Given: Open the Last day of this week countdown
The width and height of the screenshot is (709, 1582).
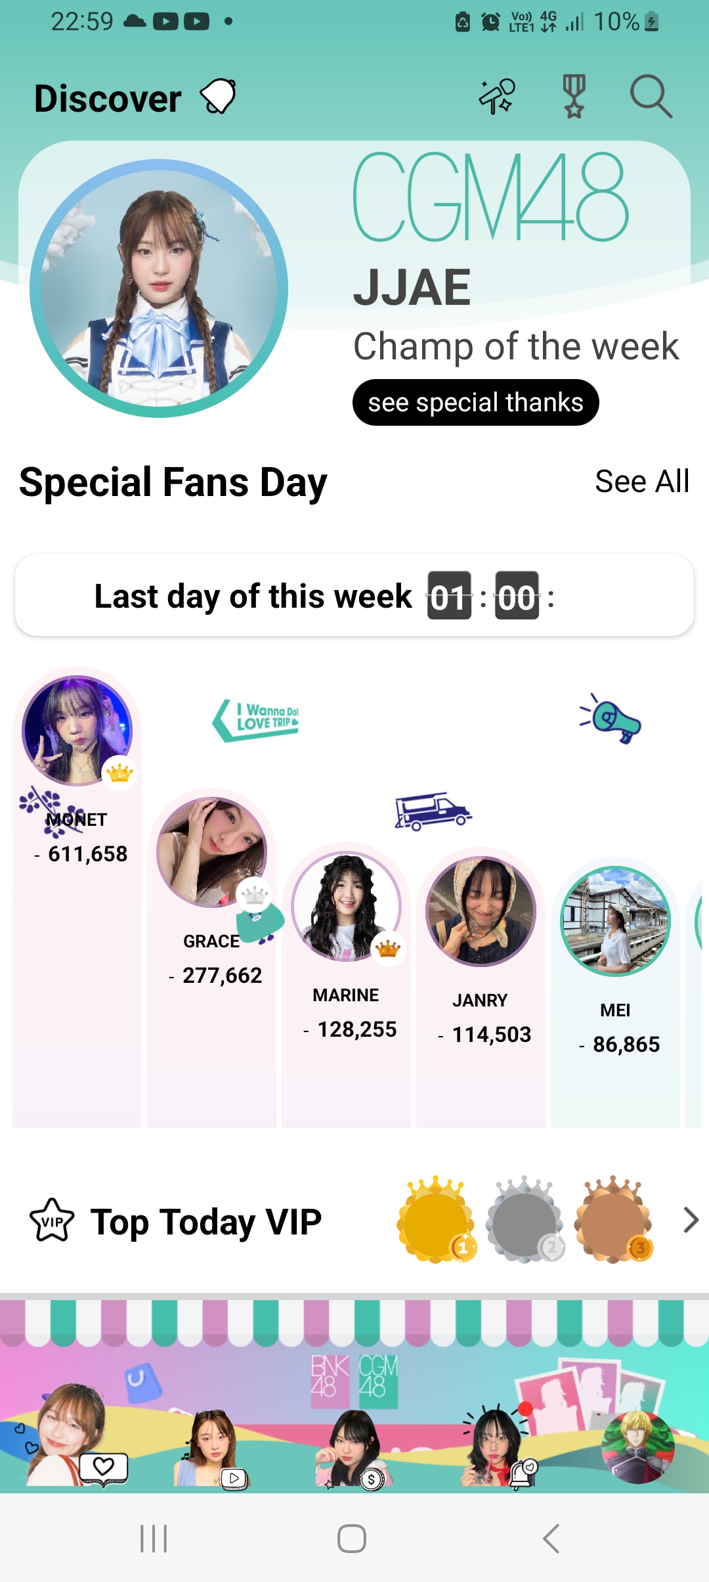Looking at the screenshot, I should tap(354, 595).
